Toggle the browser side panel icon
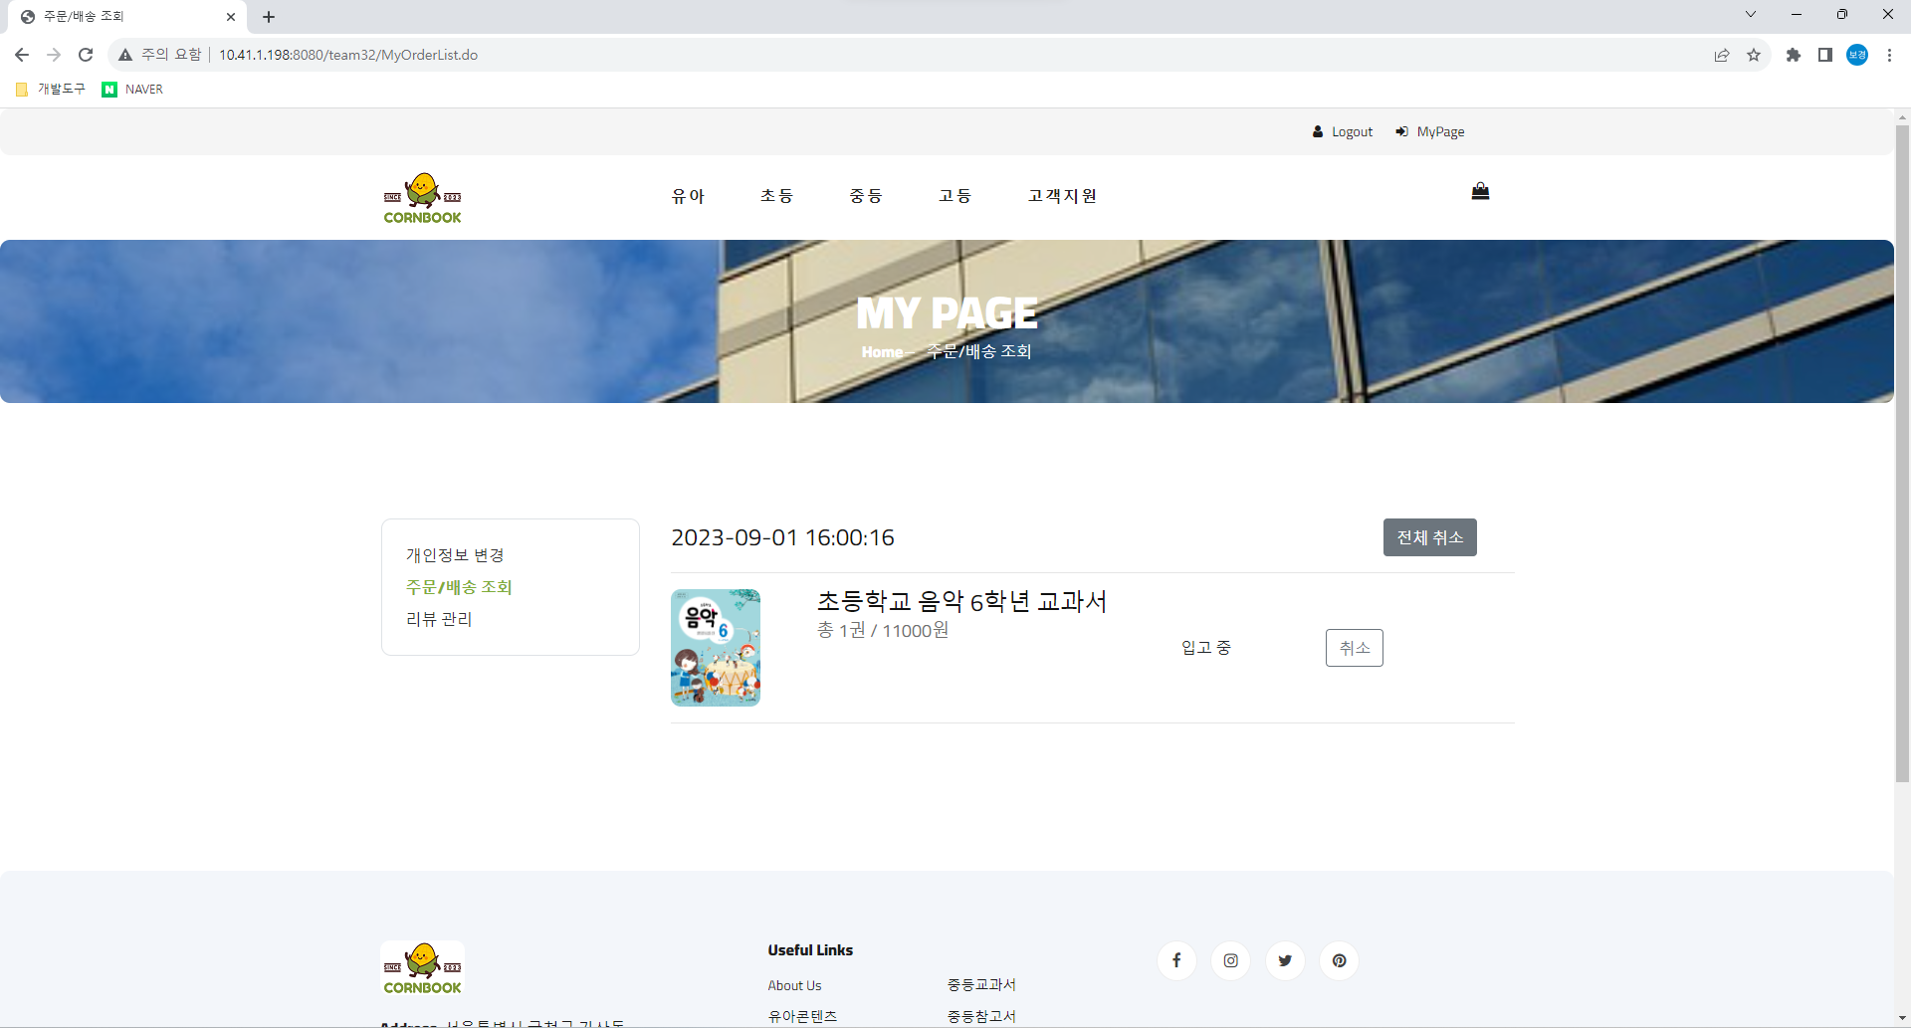The image size is (1911, 1028). pos(1825,55)
